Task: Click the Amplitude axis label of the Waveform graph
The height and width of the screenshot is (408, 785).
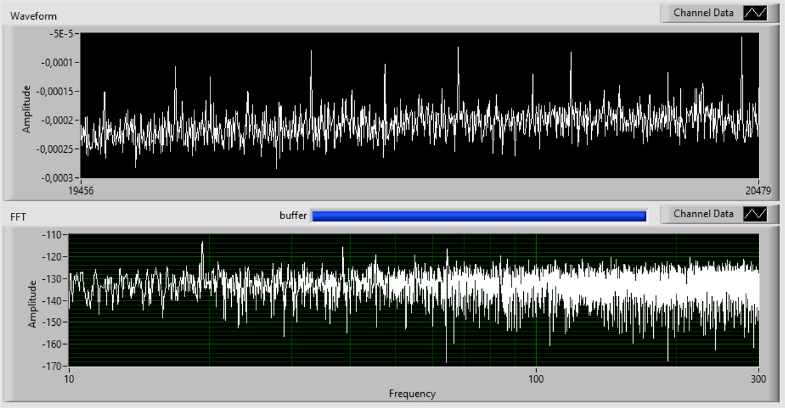Action: tap(26, 109)
